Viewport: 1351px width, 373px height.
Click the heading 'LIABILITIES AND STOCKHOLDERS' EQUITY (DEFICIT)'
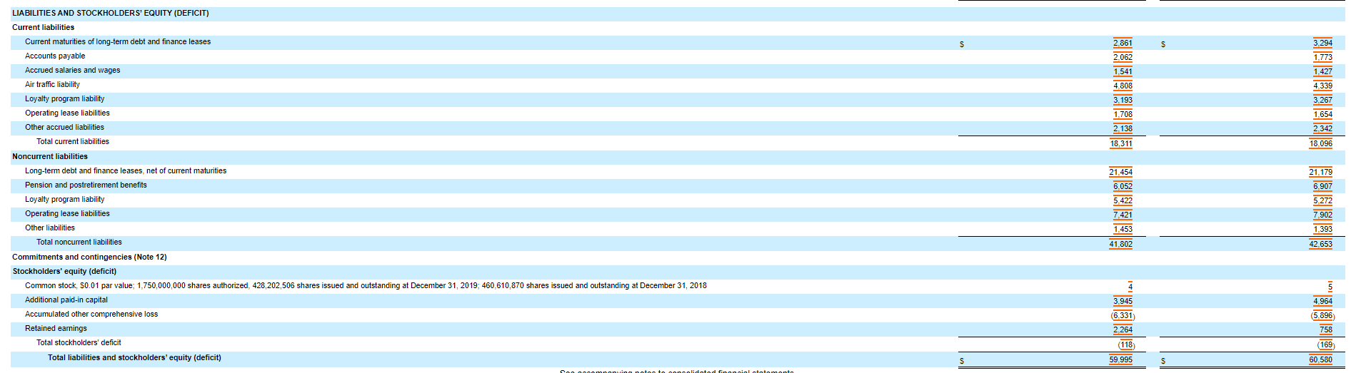click(x=111, y=13)
